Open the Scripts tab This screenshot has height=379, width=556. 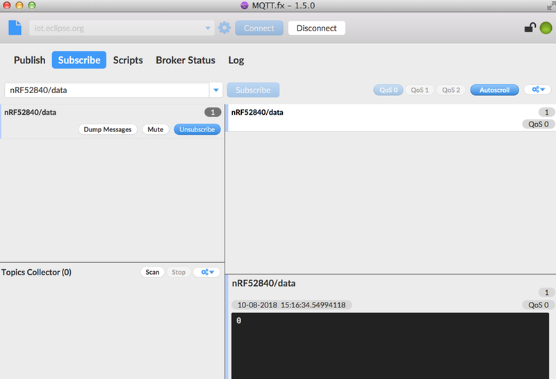click(x=128, y=60)
